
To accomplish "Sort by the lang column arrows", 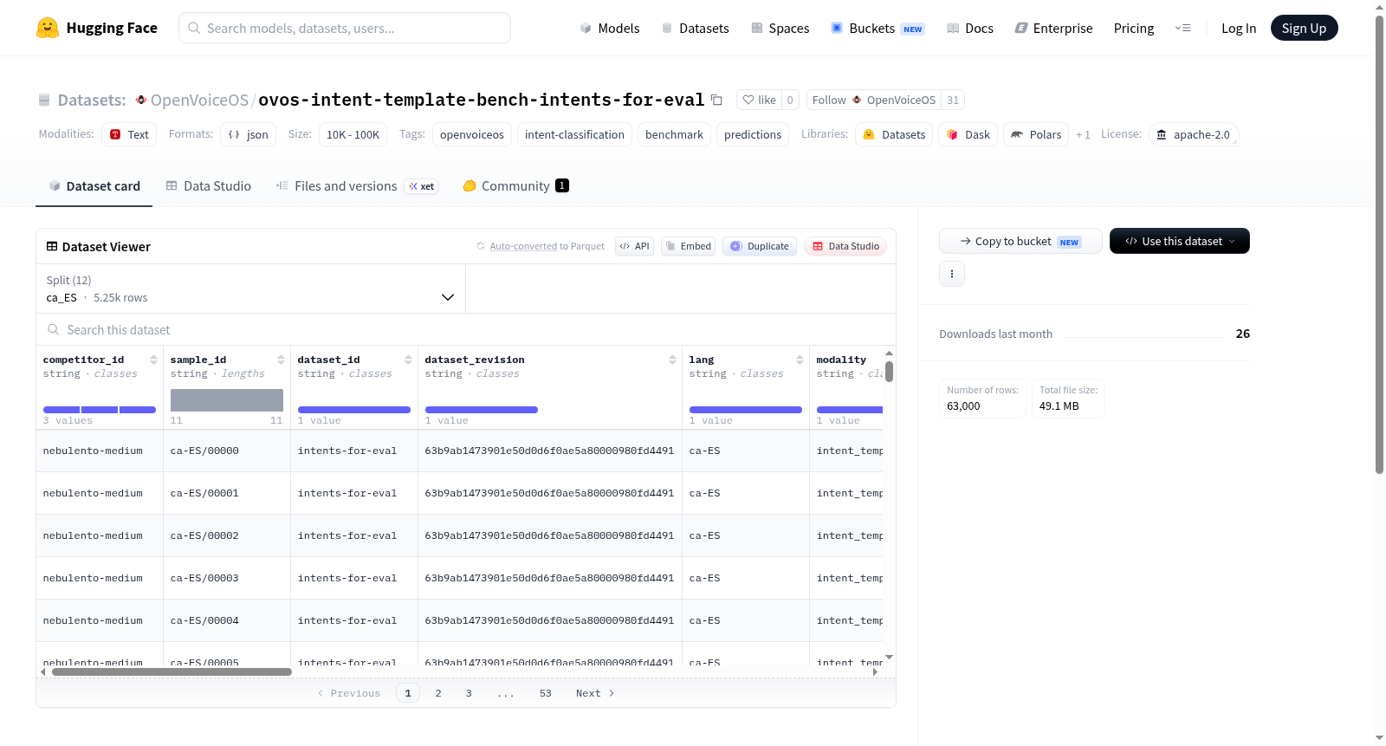I will 800,360.
